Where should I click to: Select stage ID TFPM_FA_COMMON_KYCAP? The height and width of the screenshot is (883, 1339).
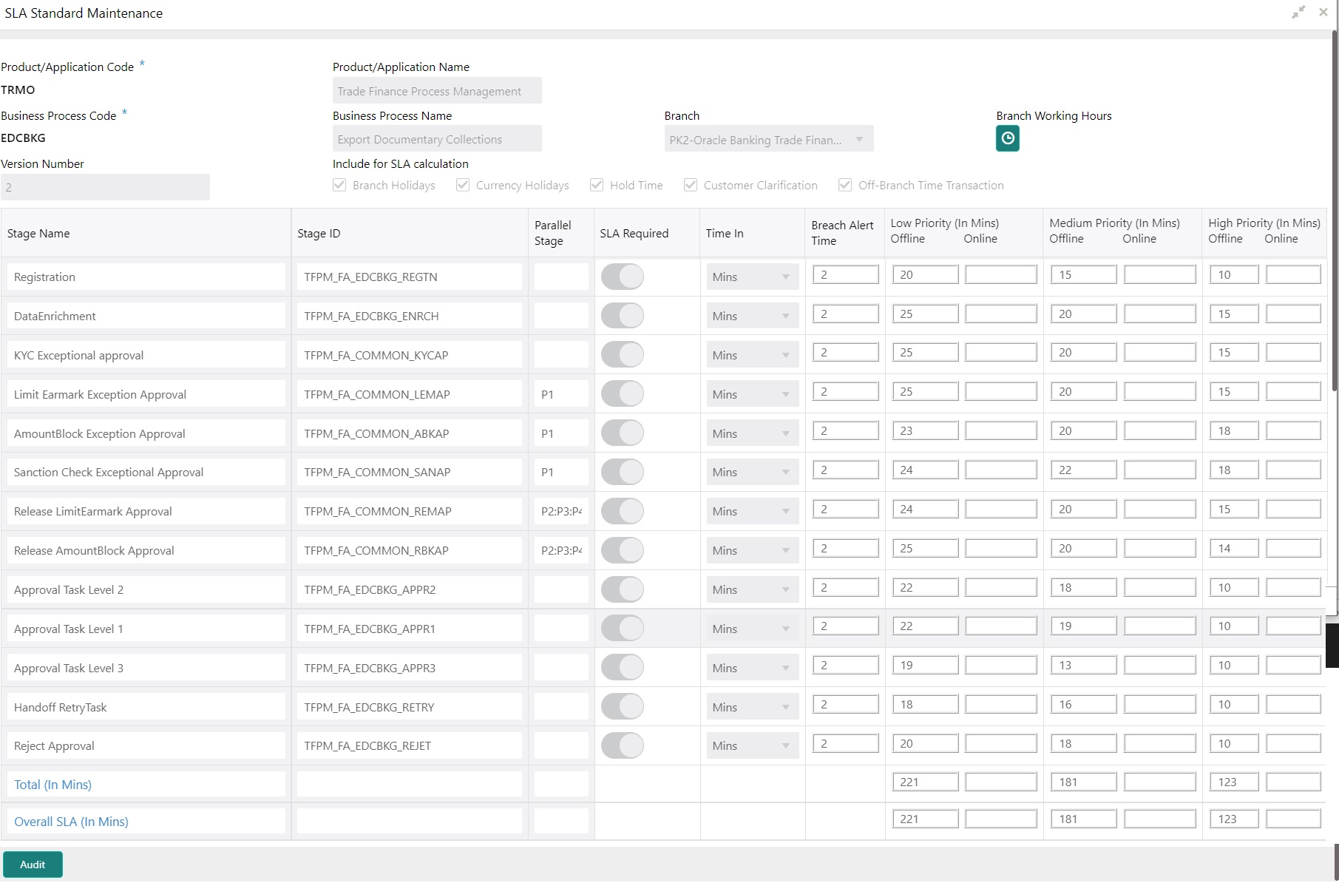pos(409,355)
